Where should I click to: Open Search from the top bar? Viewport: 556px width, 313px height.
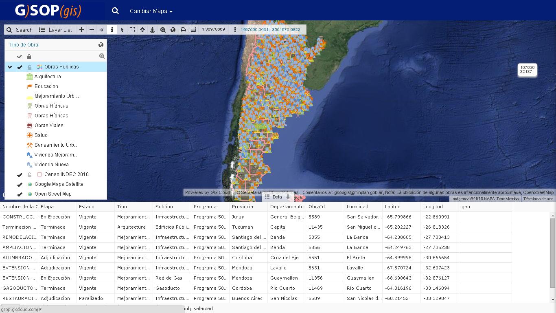coord(115,10)
